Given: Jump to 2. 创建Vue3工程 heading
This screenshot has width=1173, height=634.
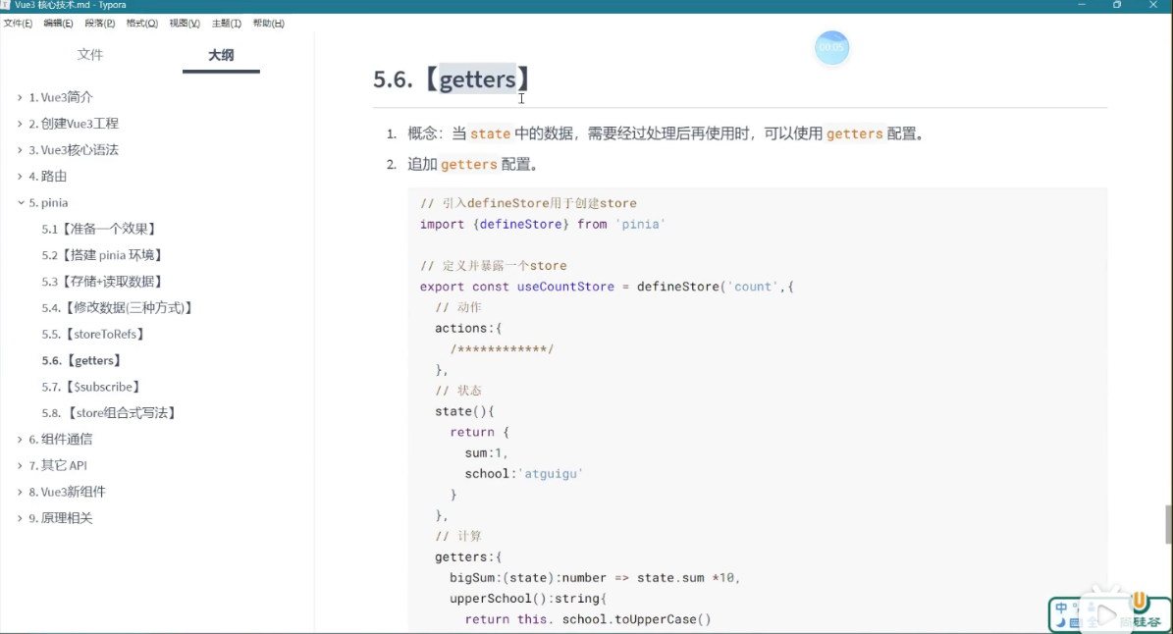Looking at the screenshot, I should [74, 124].
